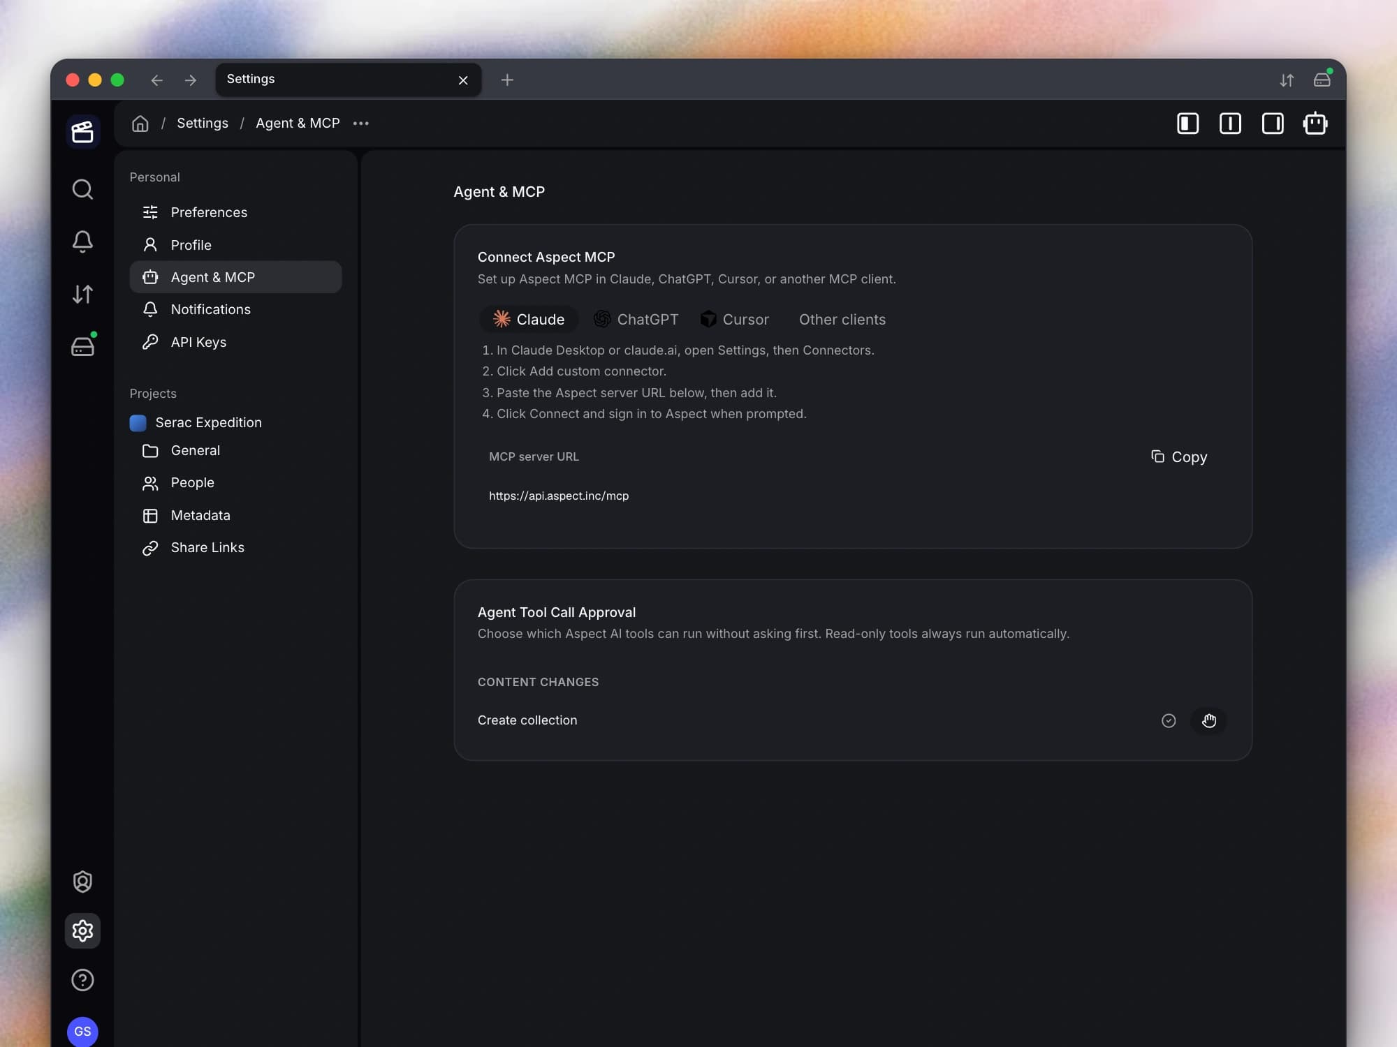This screenshot has width=1397, height=1047.
Task: Toggle the left sidebar panel layout icon
Action: (x=1187, y=124)
